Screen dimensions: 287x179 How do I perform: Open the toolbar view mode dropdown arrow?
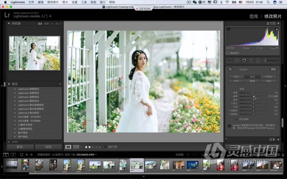81,147
